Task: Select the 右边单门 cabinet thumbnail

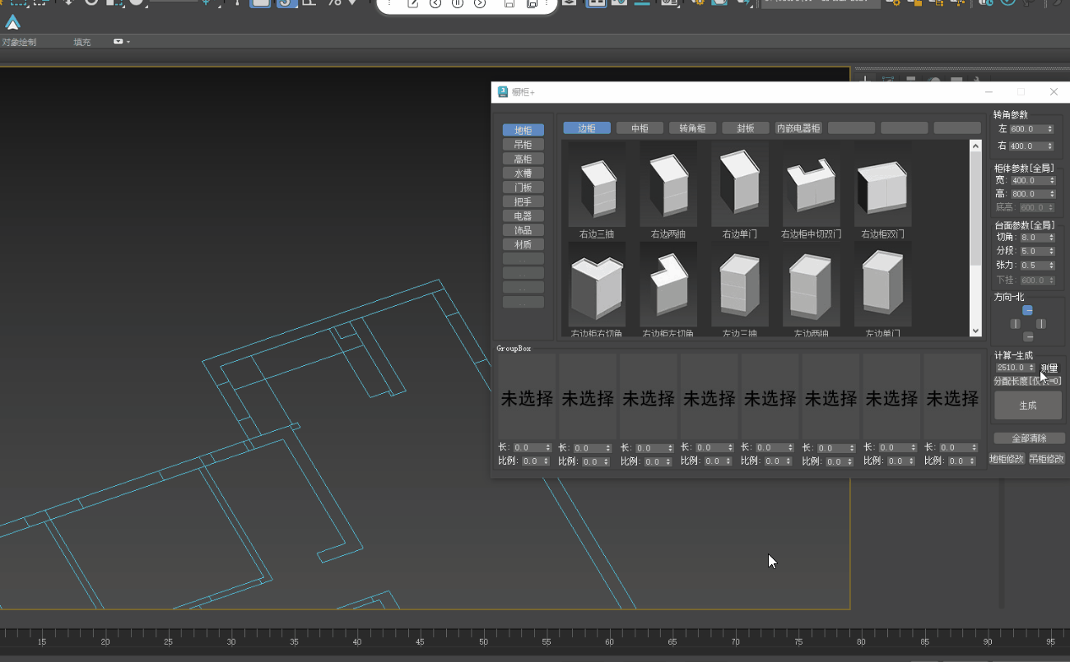Action: click(x=740, y=185)
